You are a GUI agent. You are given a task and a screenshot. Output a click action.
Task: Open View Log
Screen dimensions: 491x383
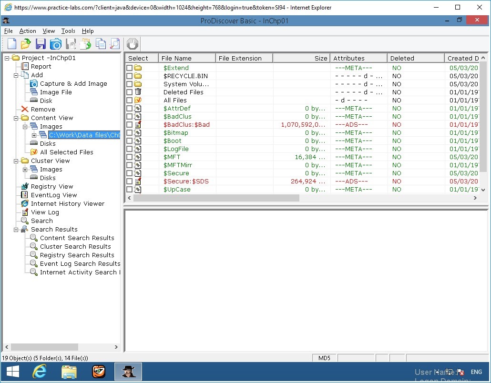click(45, 212)
